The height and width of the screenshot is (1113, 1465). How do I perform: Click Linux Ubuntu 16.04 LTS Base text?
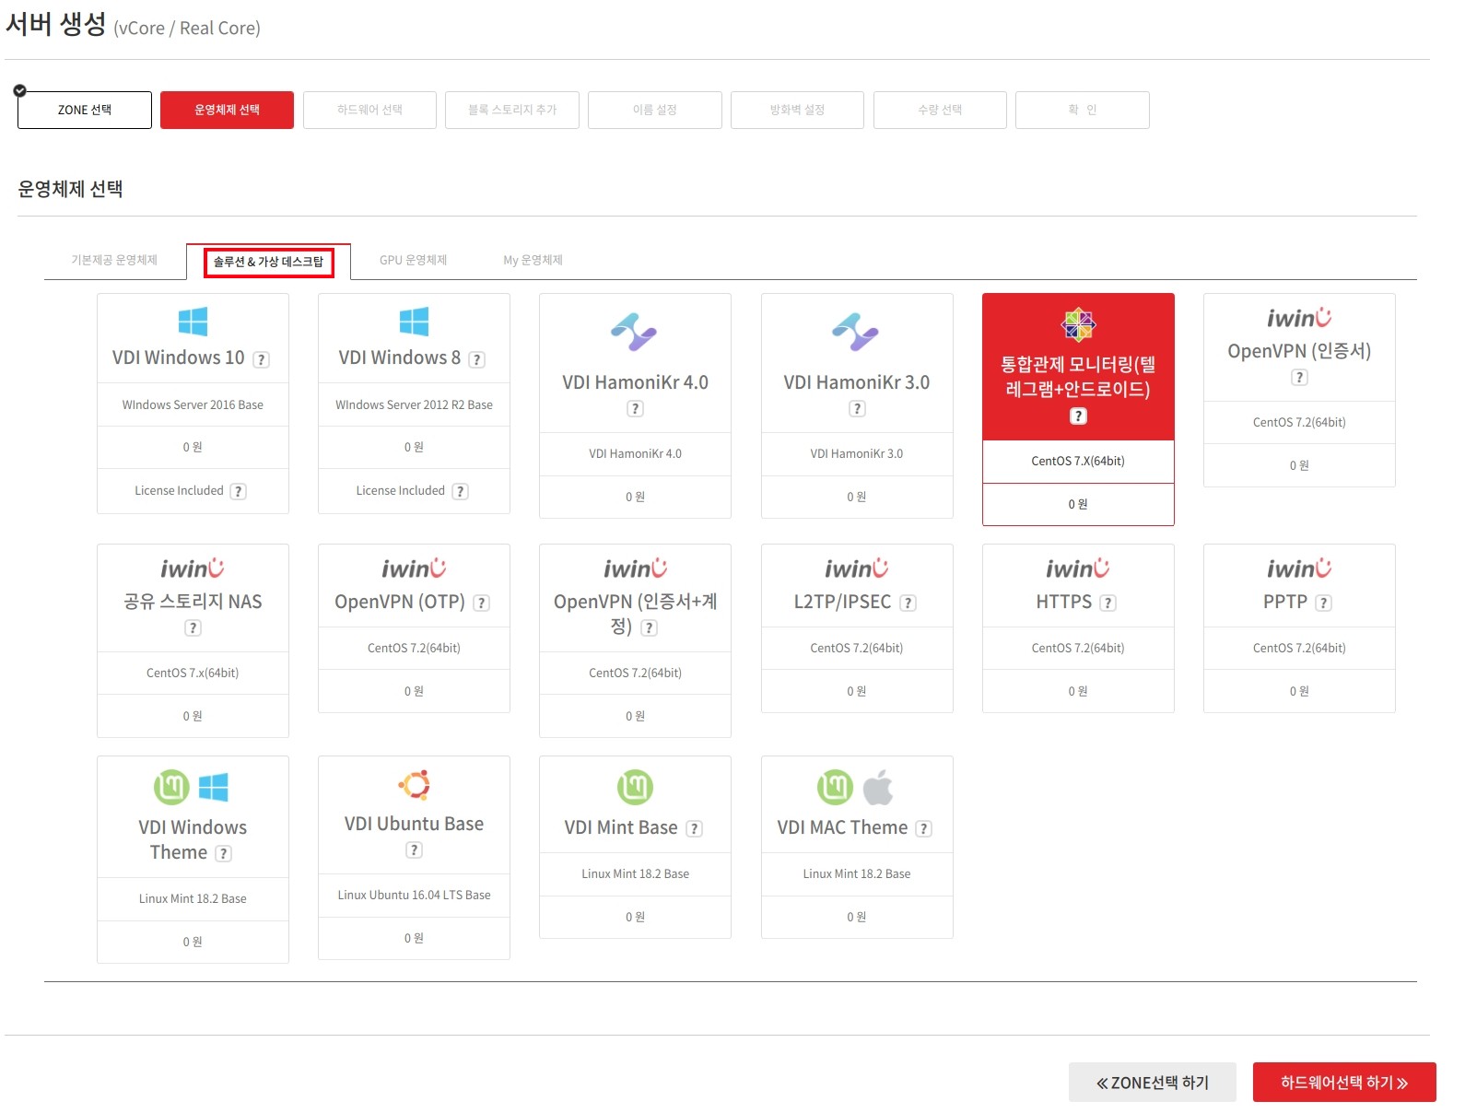[x=414, y=895]
